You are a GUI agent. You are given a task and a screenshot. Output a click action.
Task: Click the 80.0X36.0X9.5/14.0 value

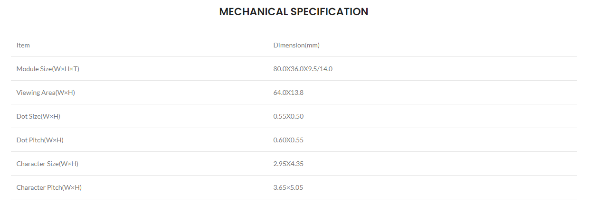click(303, 69)
